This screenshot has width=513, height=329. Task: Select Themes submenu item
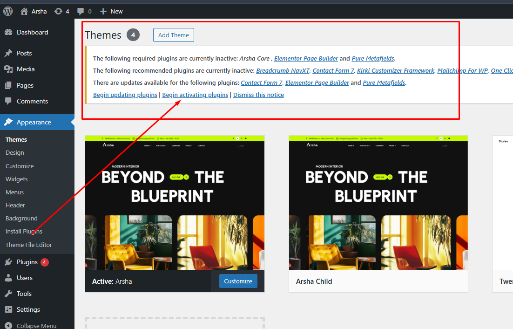(x=16, y=139)
